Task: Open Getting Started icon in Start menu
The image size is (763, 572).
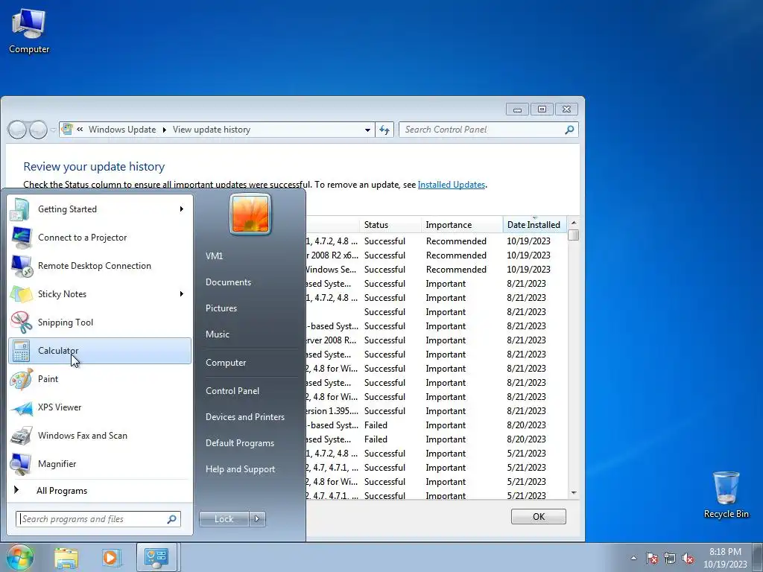Action: (21, 209)
